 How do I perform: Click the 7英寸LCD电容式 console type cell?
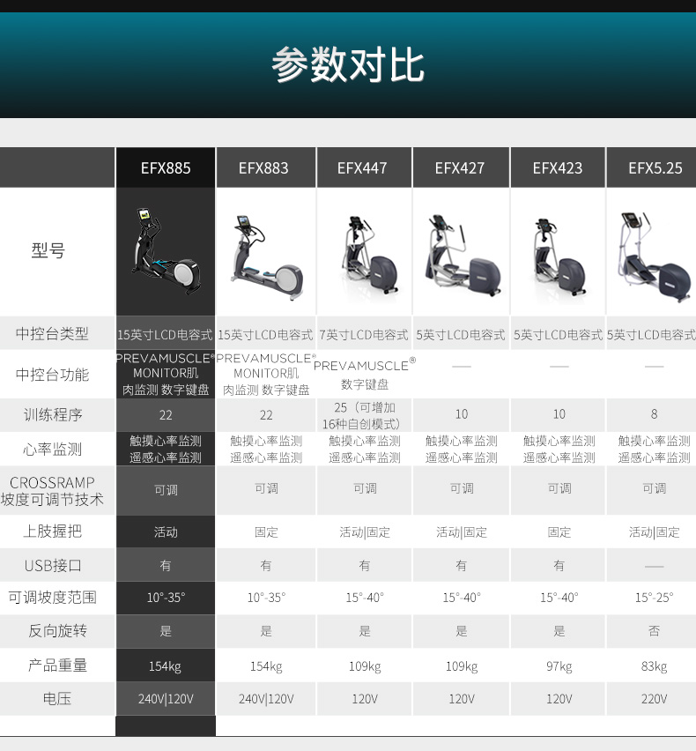pos(364,335)
